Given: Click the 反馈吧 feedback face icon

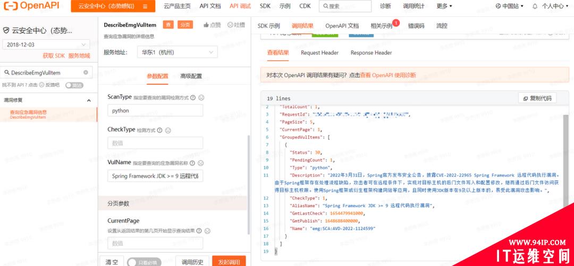Looking at the screenshot, I should click(x=41, y=85).
